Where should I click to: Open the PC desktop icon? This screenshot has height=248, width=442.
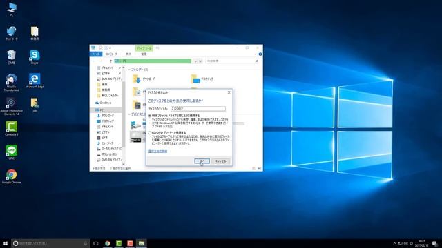12,9
